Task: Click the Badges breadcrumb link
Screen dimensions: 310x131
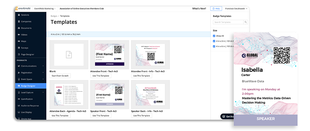Action: point(54,16)
